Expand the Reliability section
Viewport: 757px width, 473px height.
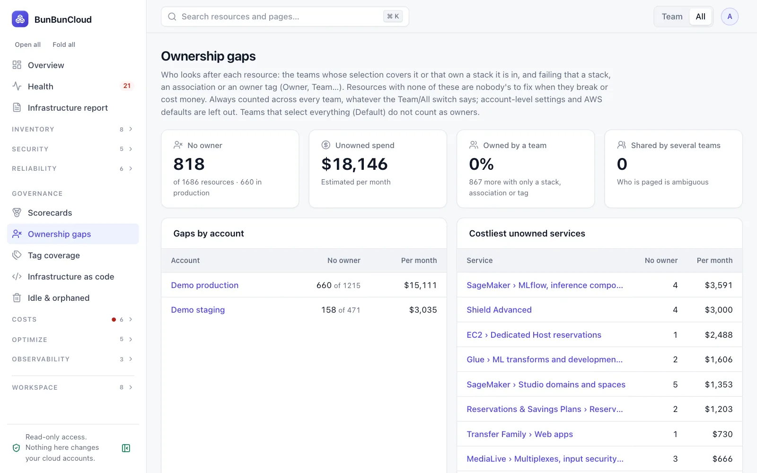coord(73,168)
